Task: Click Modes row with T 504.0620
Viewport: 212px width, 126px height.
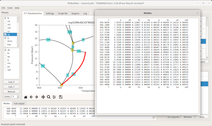Action: point(144,23)
